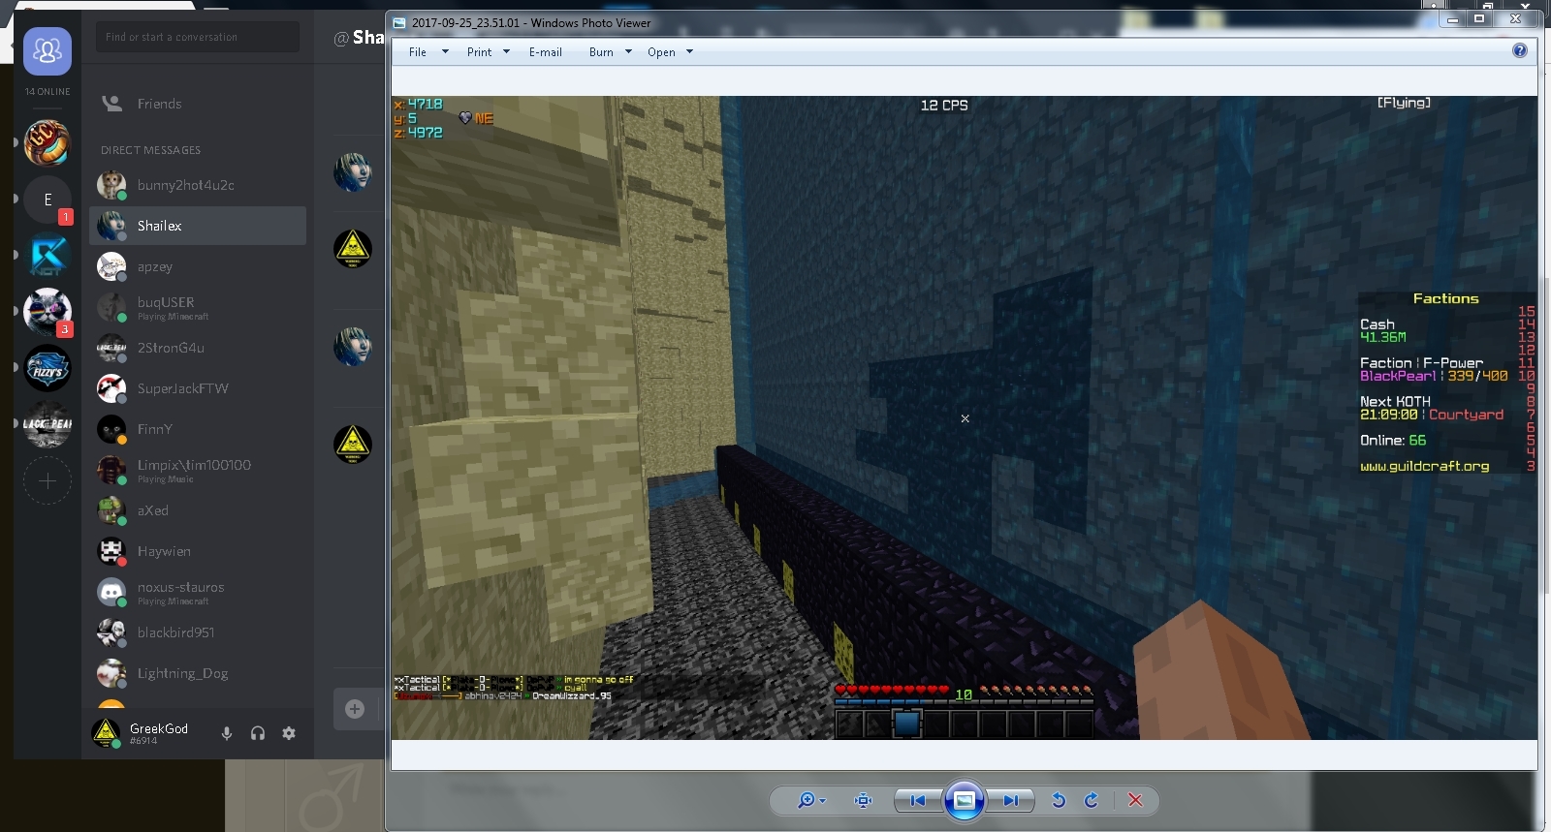Delete the photo with red X
Viewport: 1551px width, 832px height.
pyautogui.click(x=1135, y=800)
